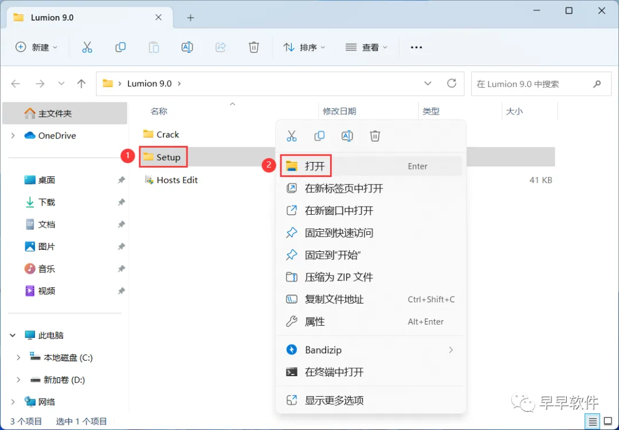Choose 属性 from the context menu

click(370, 322)
